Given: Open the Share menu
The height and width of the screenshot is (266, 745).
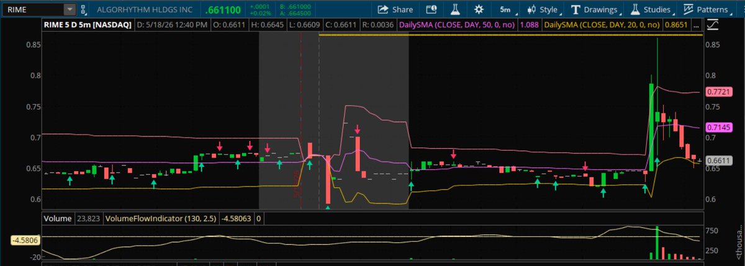Looking at the screenshot, I should [x=395, y=10].
